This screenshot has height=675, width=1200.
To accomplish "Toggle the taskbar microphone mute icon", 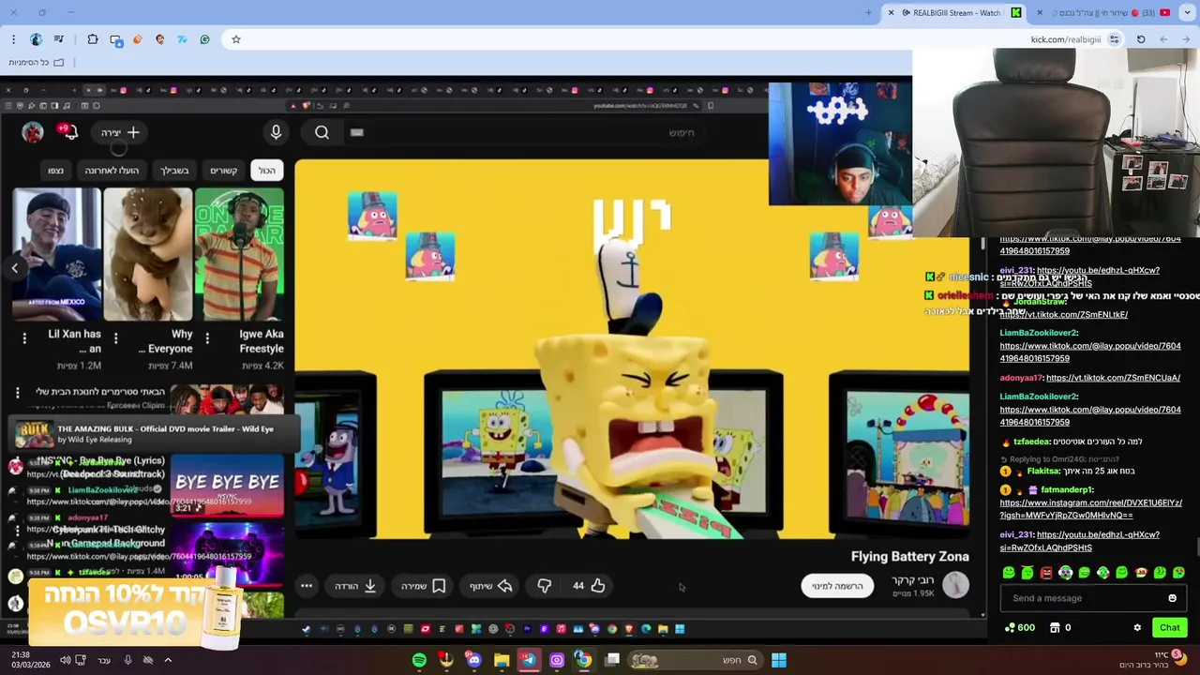I will pos(127,660).
